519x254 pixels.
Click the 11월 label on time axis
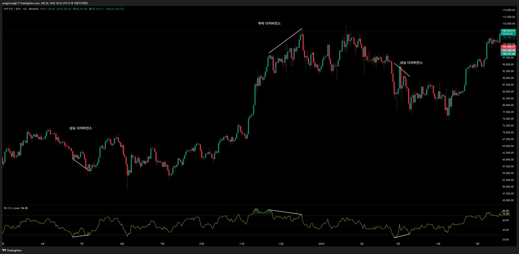point(242,244)
